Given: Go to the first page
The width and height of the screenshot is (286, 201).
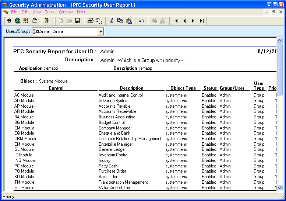Looking at the screenshot, I should 176,21.
